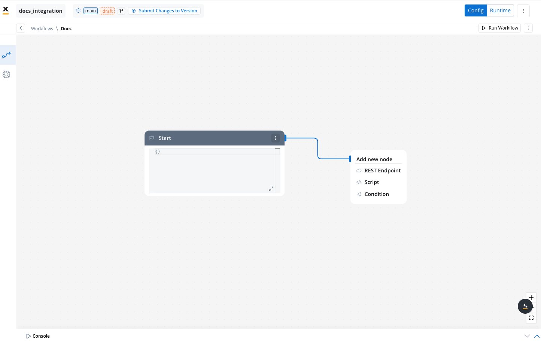Expand console with the up chevron
This screenshot has width=541, height=341.
pos(537,336)
